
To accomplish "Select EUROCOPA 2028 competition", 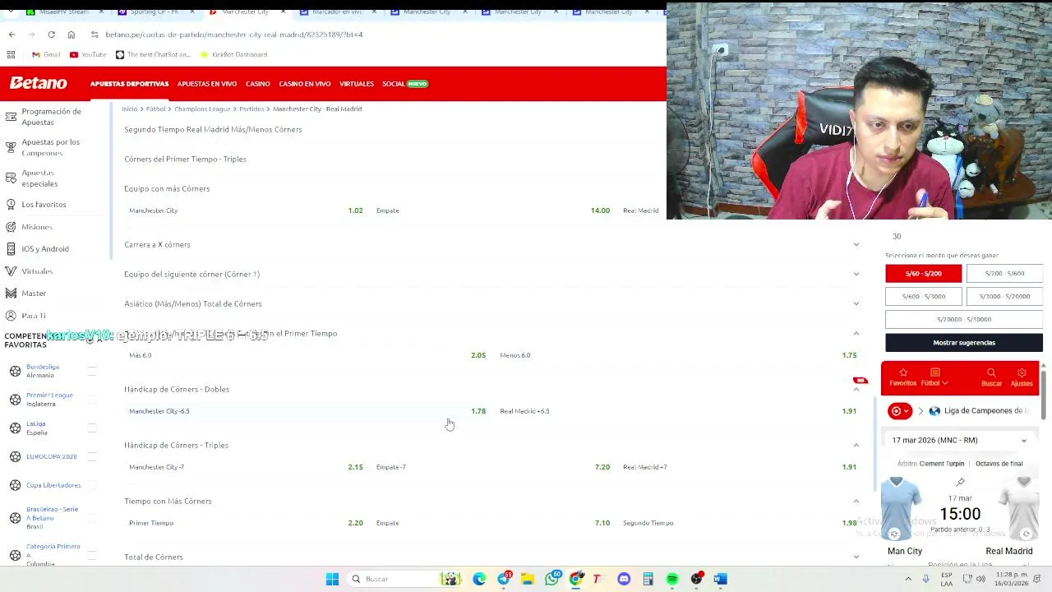I will tap(51, 456).
